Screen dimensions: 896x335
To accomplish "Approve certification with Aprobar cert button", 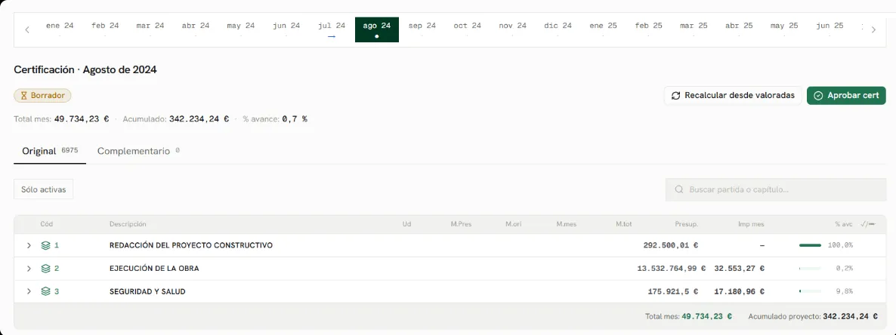I will click(846, 95).
